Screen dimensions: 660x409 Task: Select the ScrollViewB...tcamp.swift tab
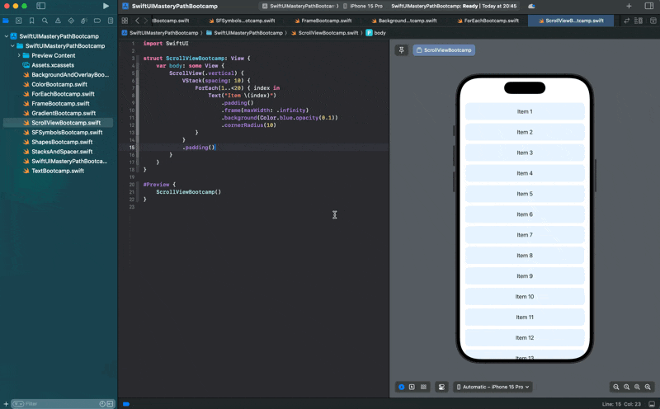click(x=571, y=21)
